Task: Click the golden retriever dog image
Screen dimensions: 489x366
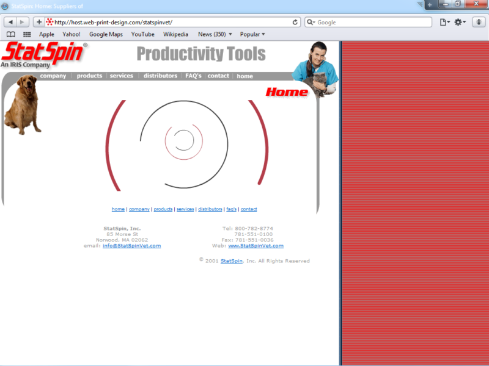Action: pos(23,104)
